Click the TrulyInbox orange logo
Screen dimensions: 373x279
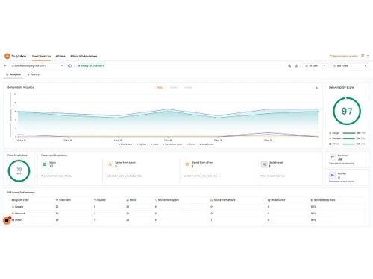[7, 56]
